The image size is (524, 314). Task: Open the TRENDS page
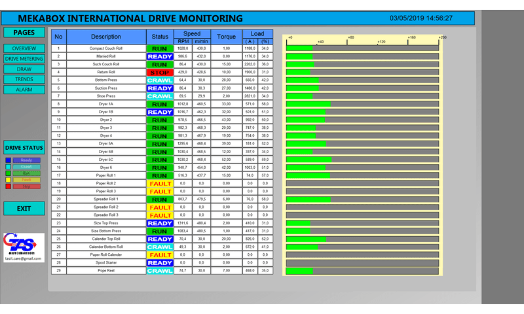[24, 79]
